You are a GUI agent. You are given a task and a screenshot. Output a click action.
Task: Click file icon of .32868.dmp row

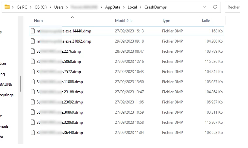pos(33,122)
